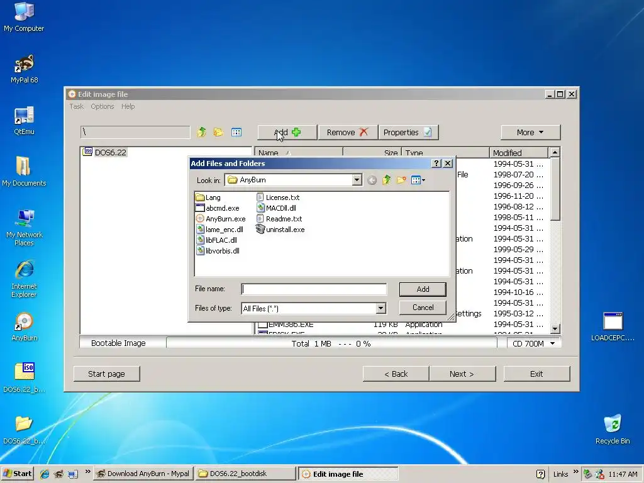Expand Files of type dropdown
The width and height of the screenshot is (644, 483).
coord(380,308)
